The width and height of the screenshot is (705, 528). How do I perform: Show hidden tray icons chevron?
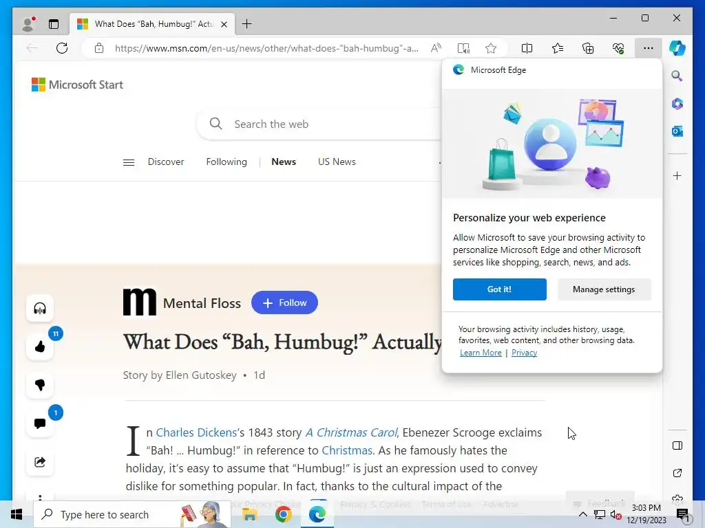[582, 514]
